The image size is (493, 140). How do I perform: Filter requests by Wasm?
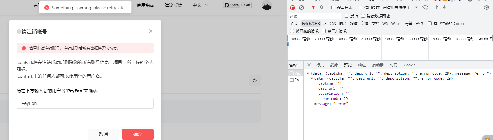coord(396,23)
